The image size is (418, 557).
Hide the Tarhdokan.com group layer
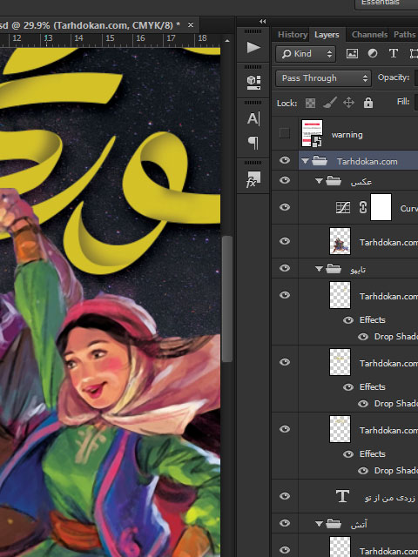pyautogui.click(x=285, y=160)
